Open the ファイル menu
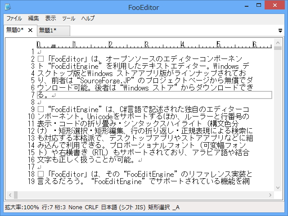288x216 pixels. 14,18
